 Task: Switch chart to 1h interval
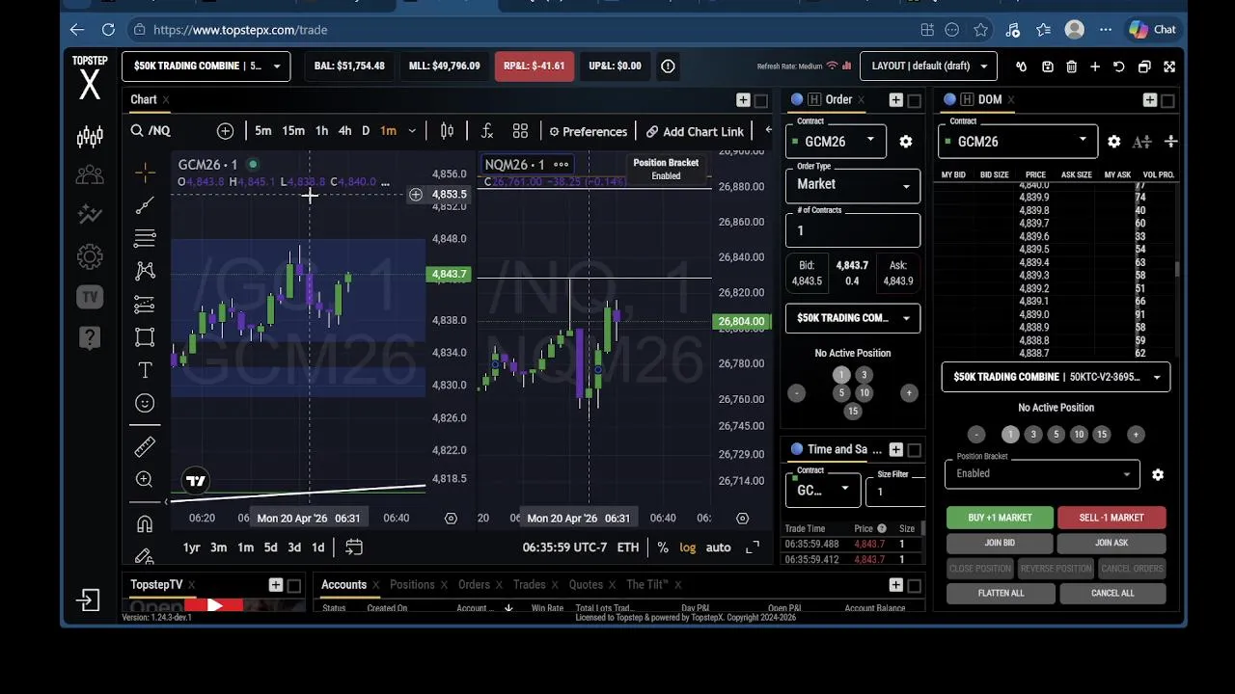(321, 131)
